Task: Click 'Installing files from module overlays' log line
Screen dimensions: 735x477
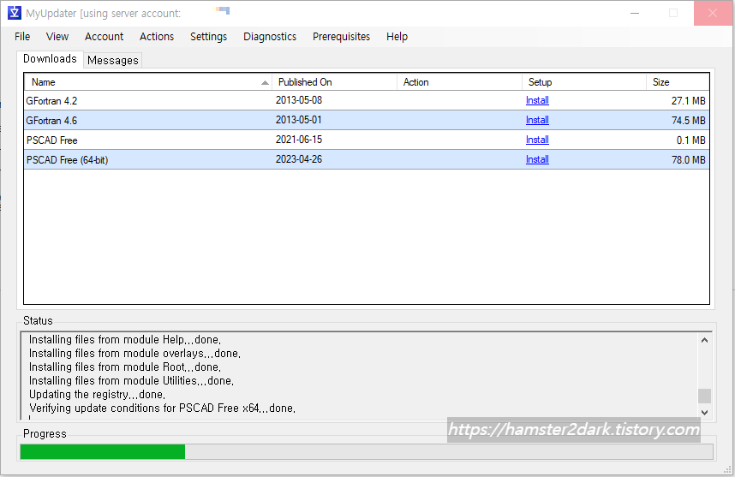Action: (134, 353)
